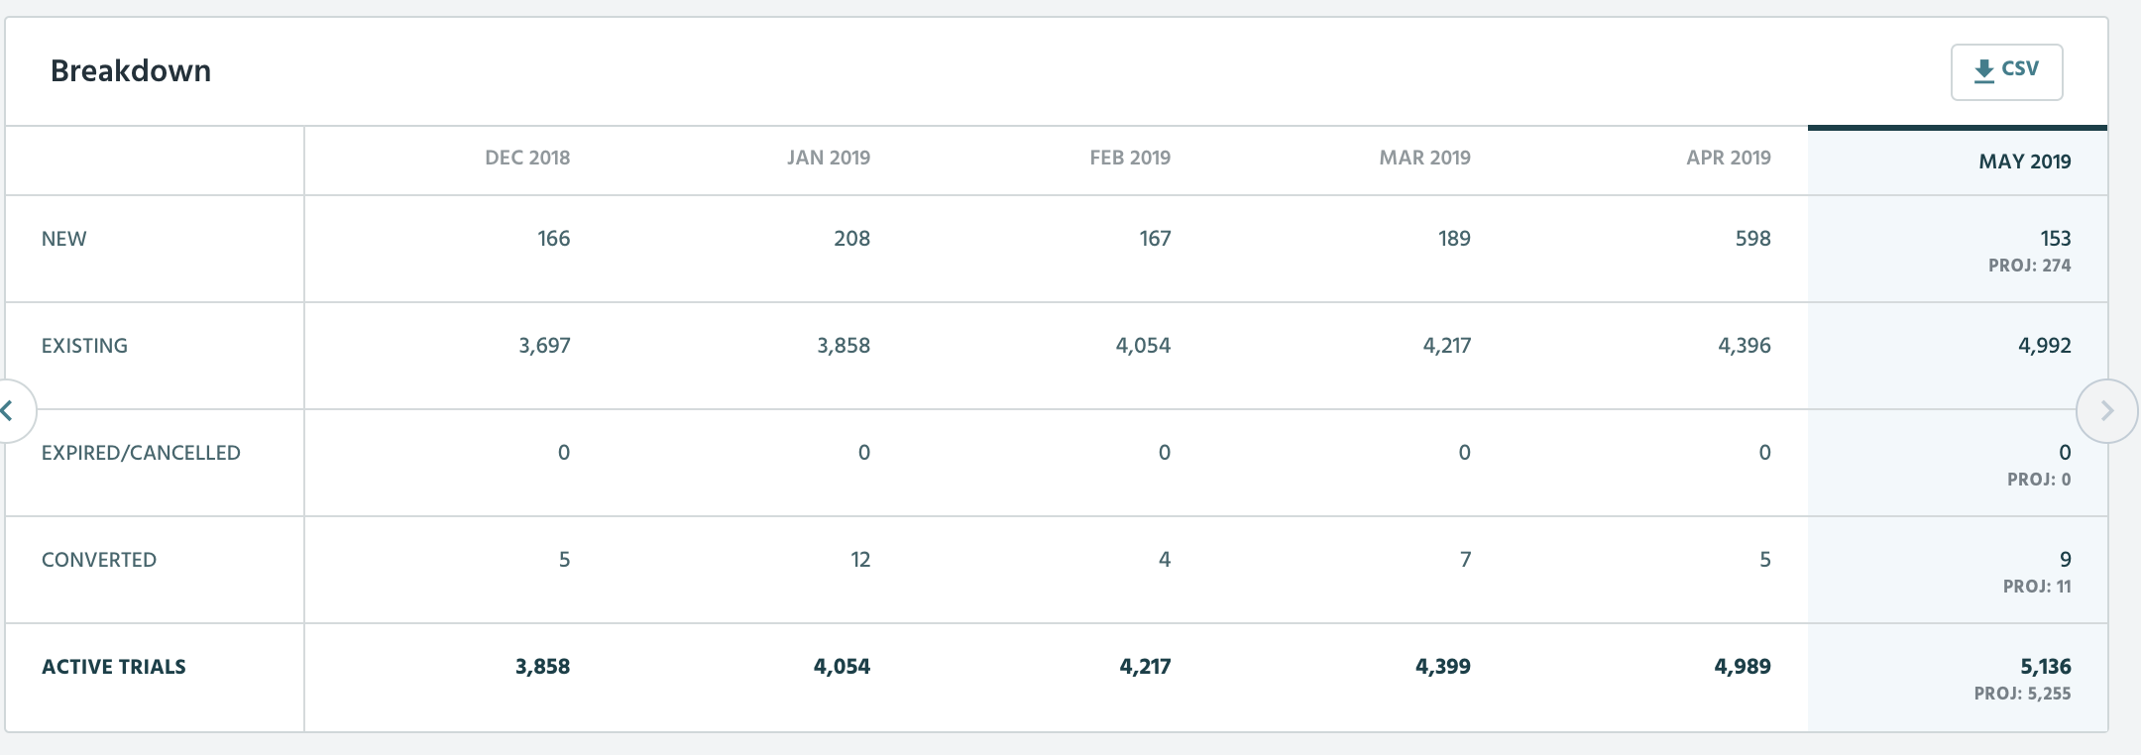The height and width of the screenshot is (755, 2141).
Task: Click the NEW row label
Action: (x=64, y=239)
